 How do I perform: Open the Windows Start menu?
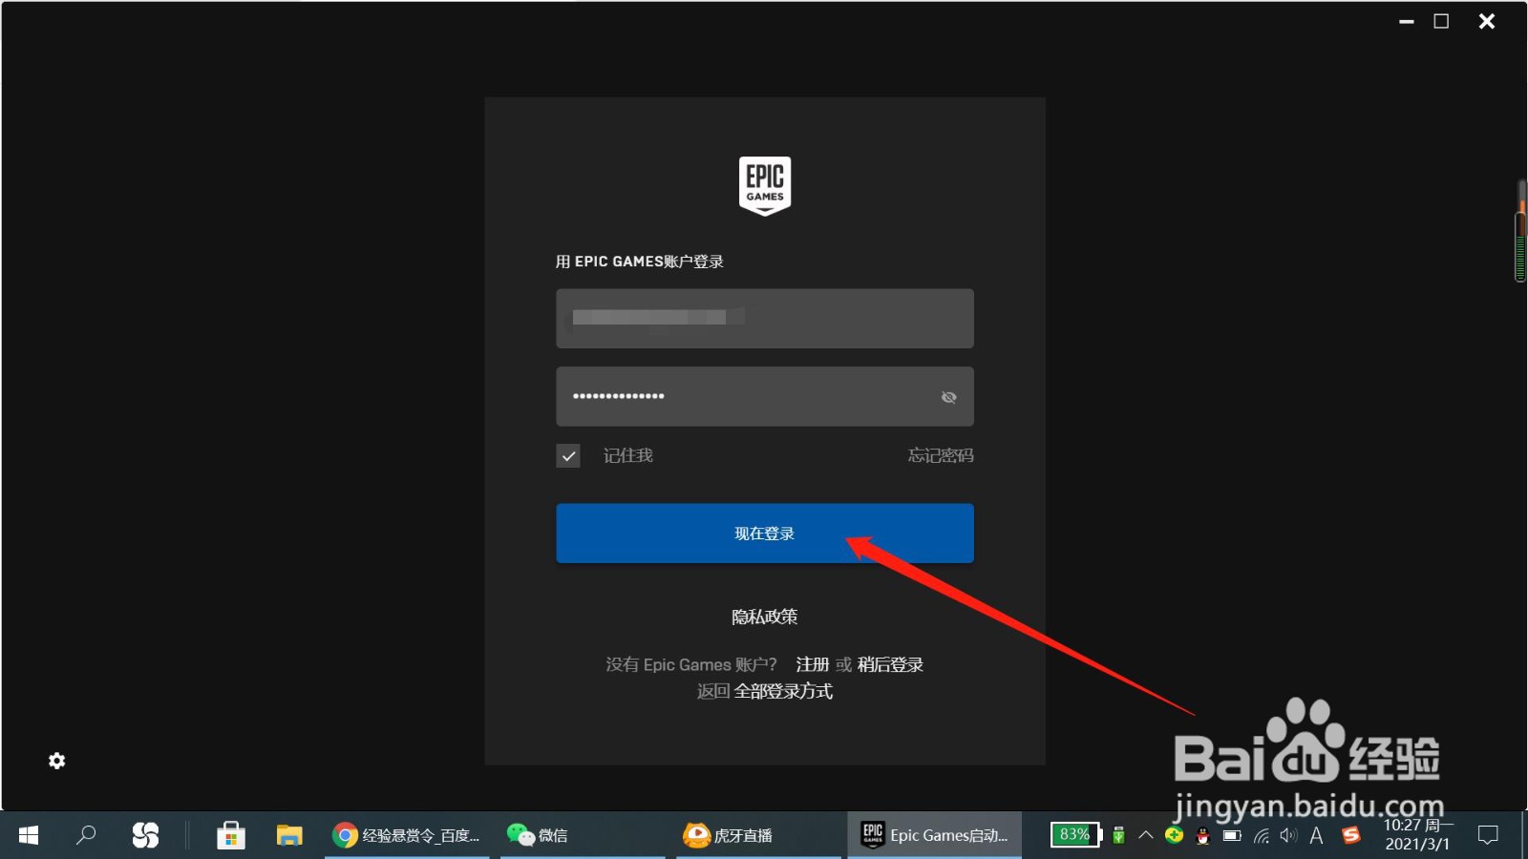29,835
